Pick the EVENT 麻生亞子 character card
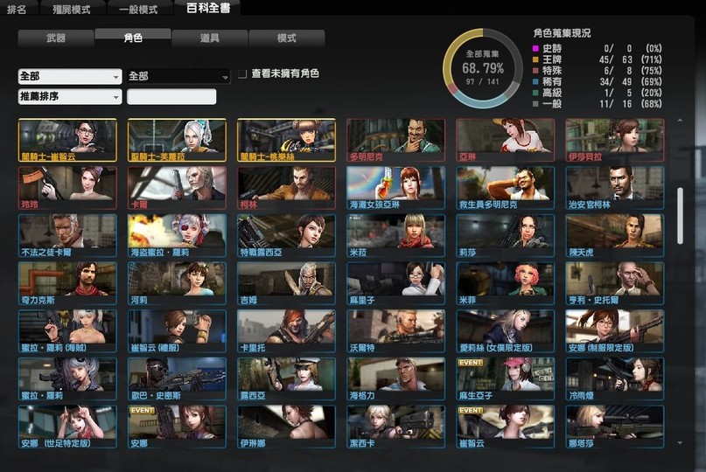Viewport: 706px width, 472px height. (x=505, y=378)
